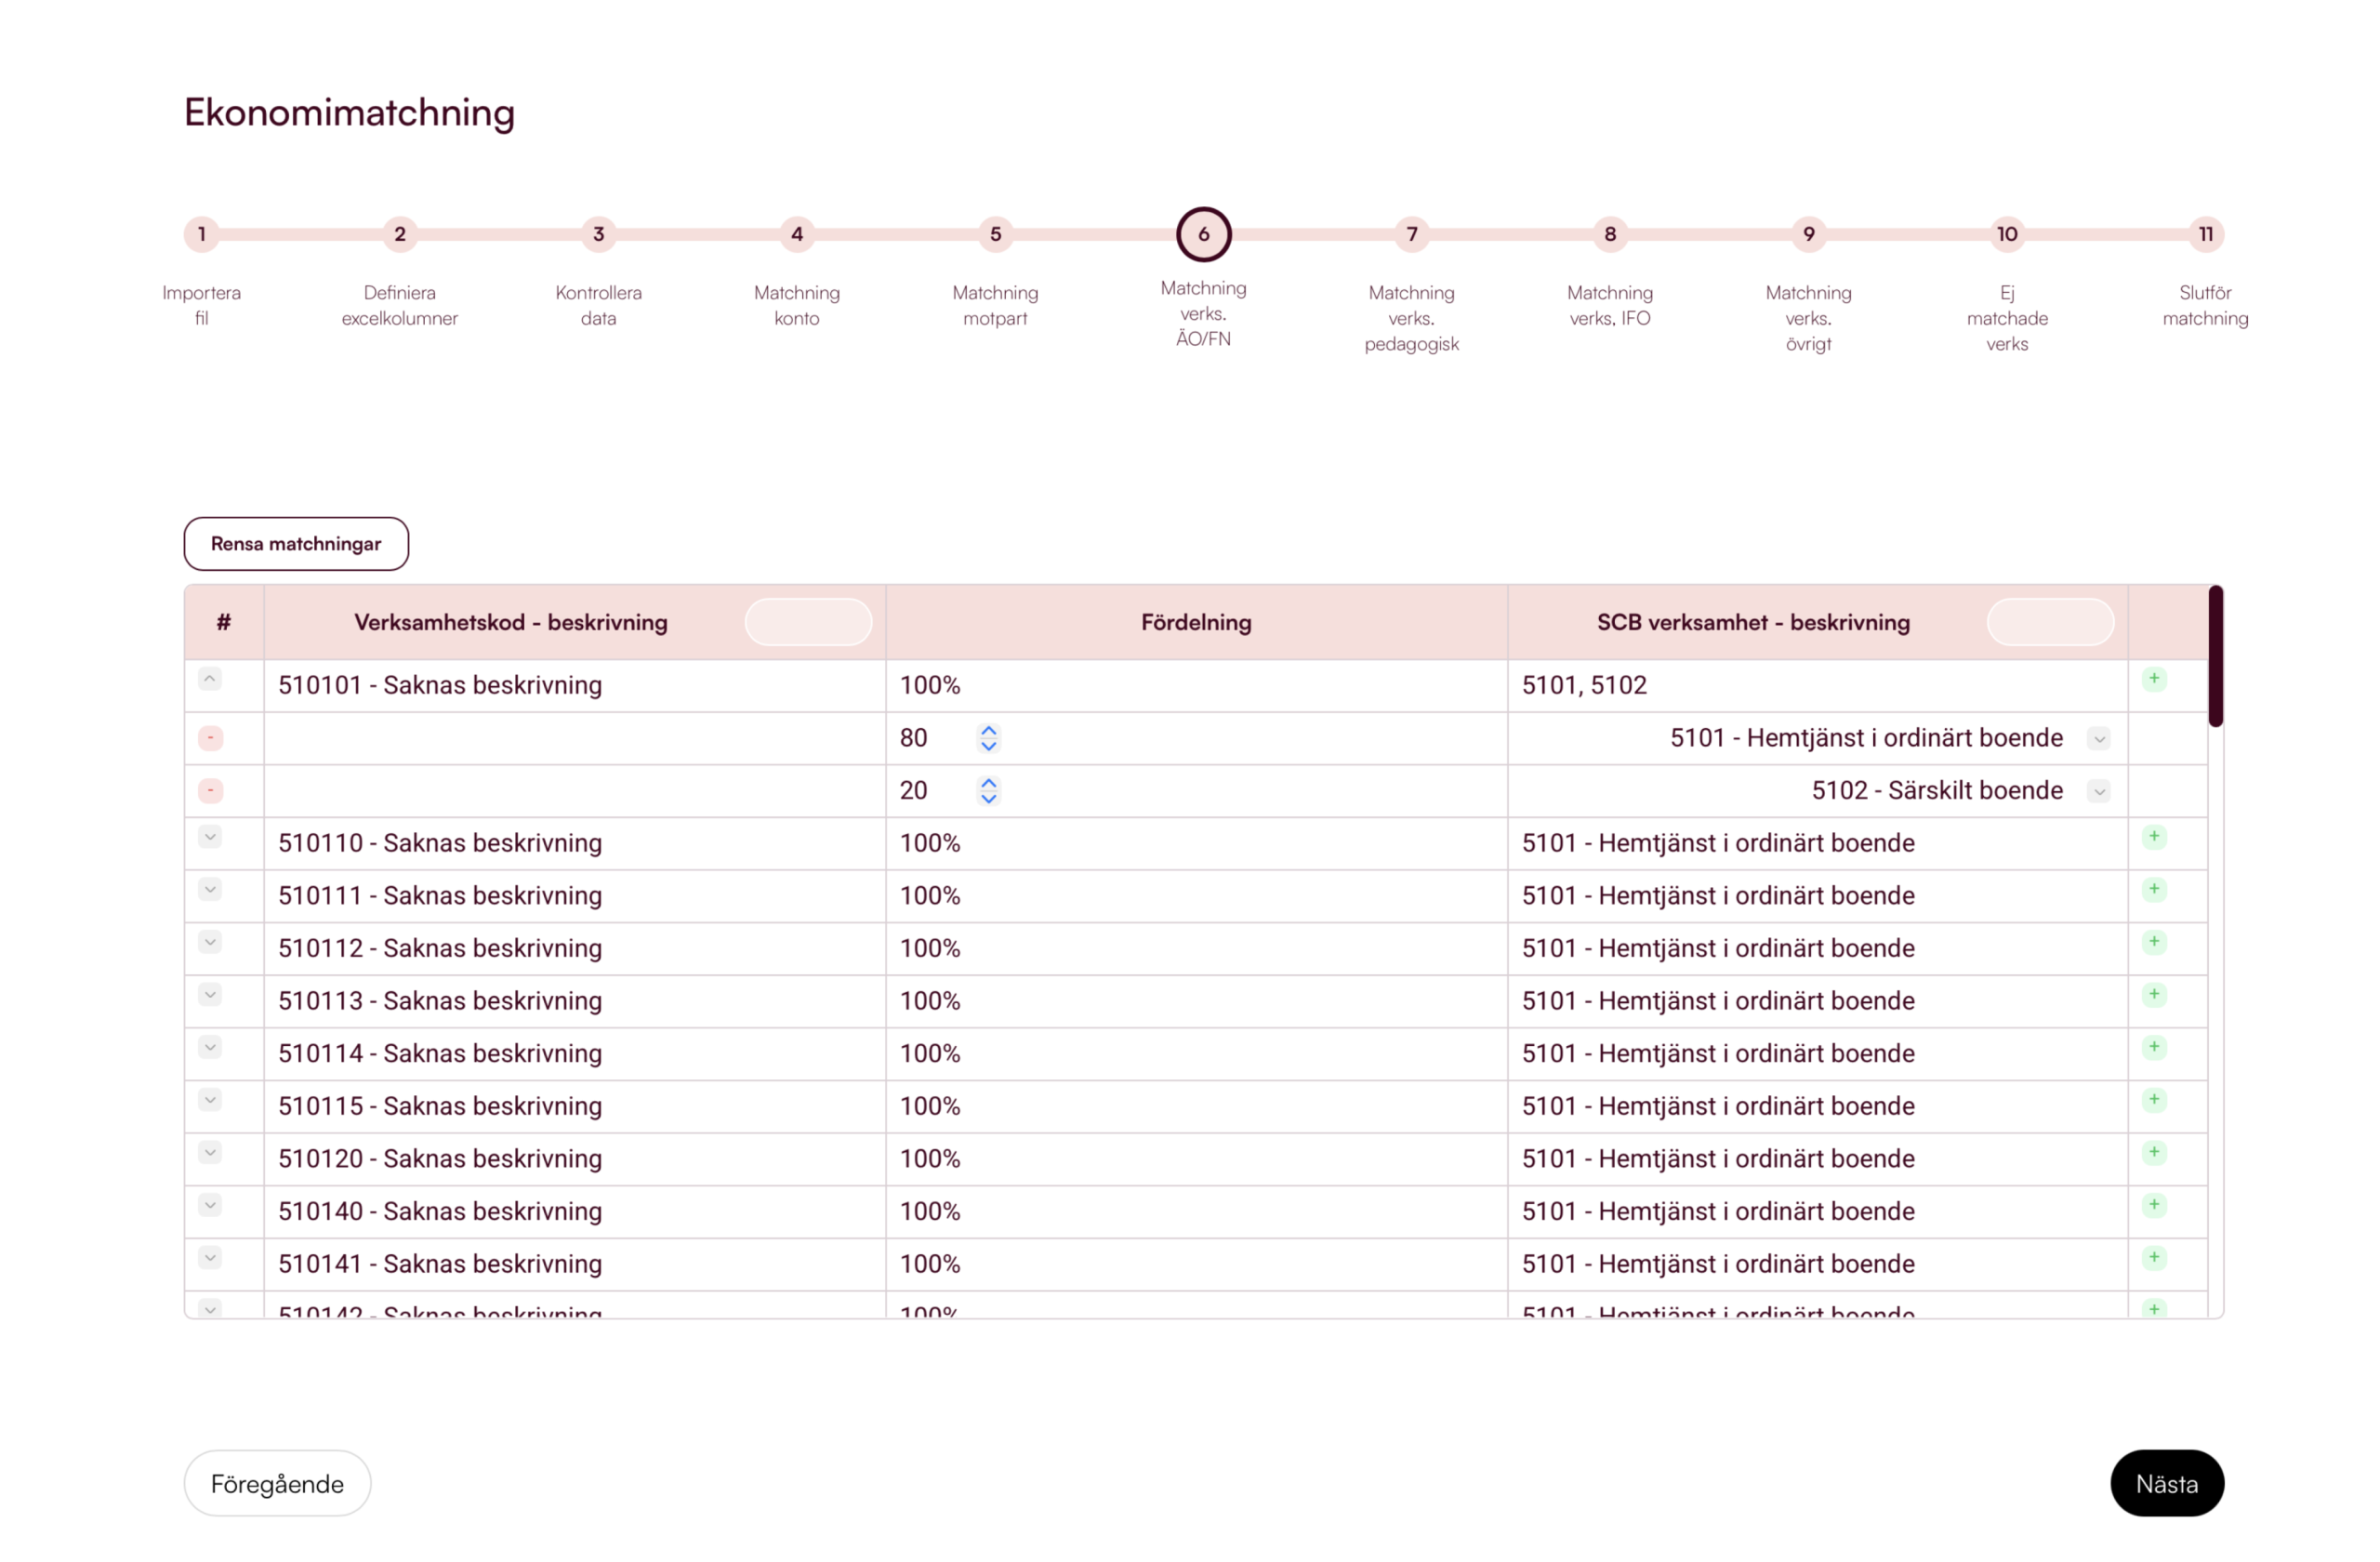Click filter field in Verksamhetskod column header

click(x=808, y=622)
